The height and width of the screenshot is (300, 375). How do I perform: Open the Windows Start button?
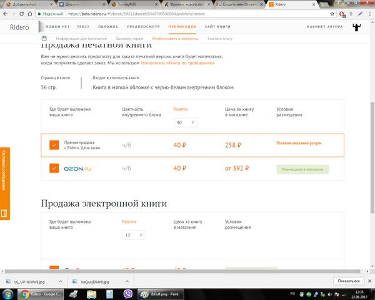[x=7, y=294]
